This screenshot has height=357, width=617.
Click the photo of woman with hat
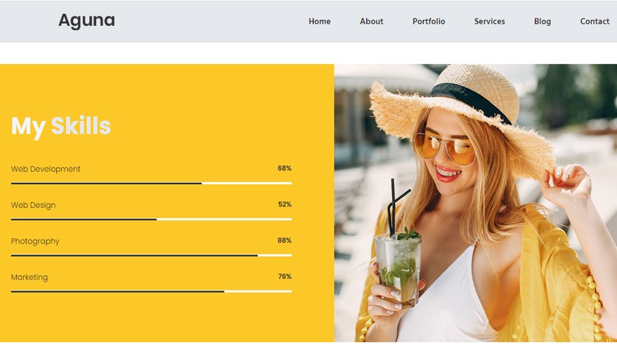pos(475,203)
